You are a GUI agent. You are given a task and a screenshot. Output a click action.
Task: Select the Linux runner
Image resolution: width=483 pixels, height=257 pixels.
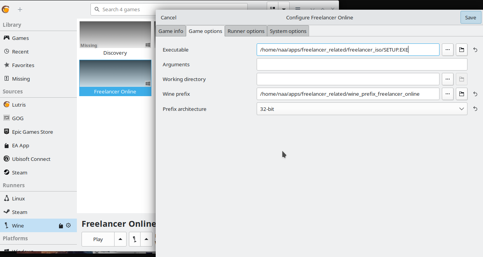pos(38,198)
